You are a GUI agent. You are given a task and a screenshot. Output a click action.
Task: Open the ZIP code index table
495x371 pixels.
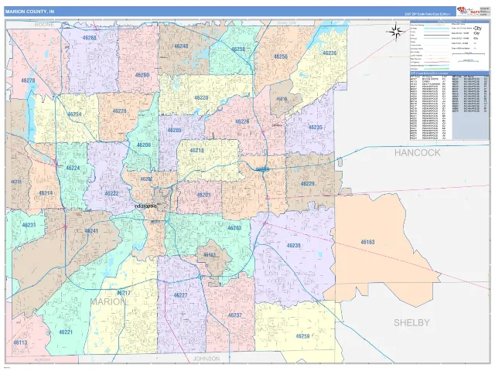(449, 106)
